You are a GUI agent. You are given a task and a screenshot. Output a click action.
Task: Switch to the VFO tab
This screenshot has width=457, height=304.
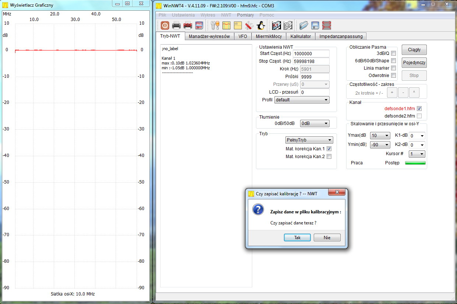coord(243,36)
